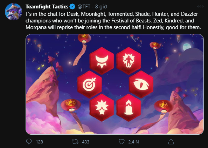
Task: Open the Teamfight Tactics display name
Action: [47, 7]
